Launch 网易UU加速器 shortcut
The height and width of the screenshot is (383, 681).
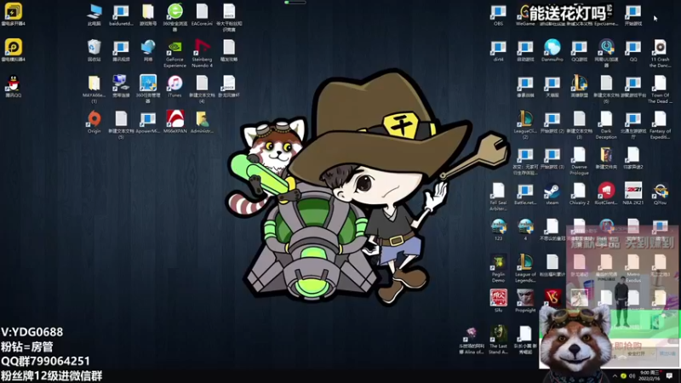pyautogui.click(x=606, y=54)
